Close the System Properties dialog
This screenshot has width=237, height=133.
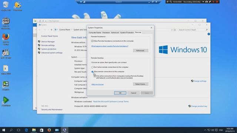(x=151, y=28)
